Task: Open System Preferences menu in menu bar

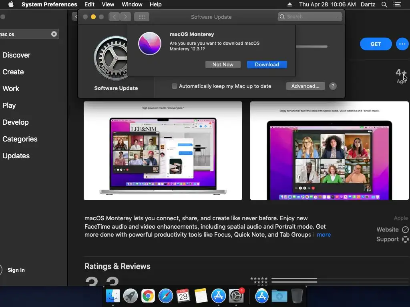Action: [49, 4]
